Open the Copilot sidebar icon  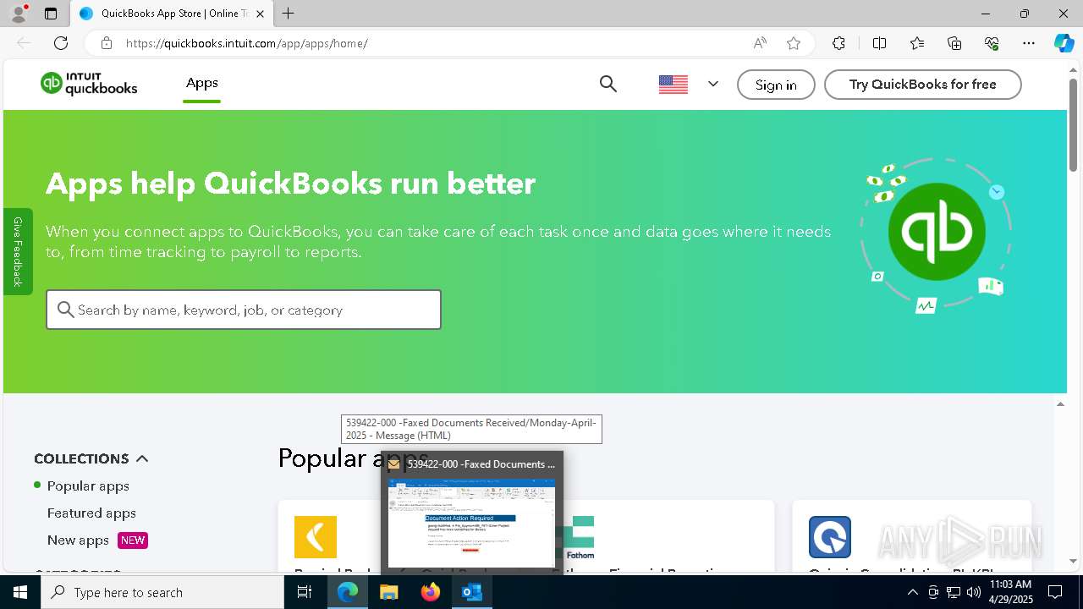click(x=1064, y=43)
